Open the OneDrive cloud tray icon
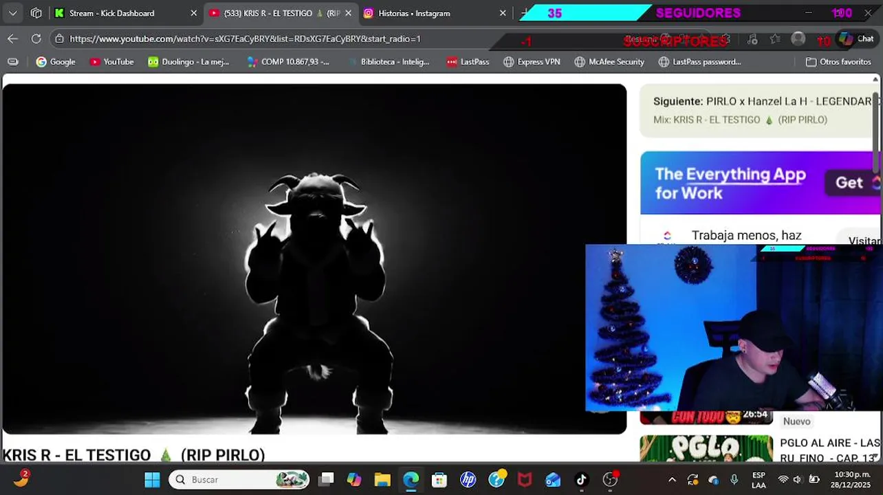This screenshot has height=495, width=883. (x=714, y=480)
